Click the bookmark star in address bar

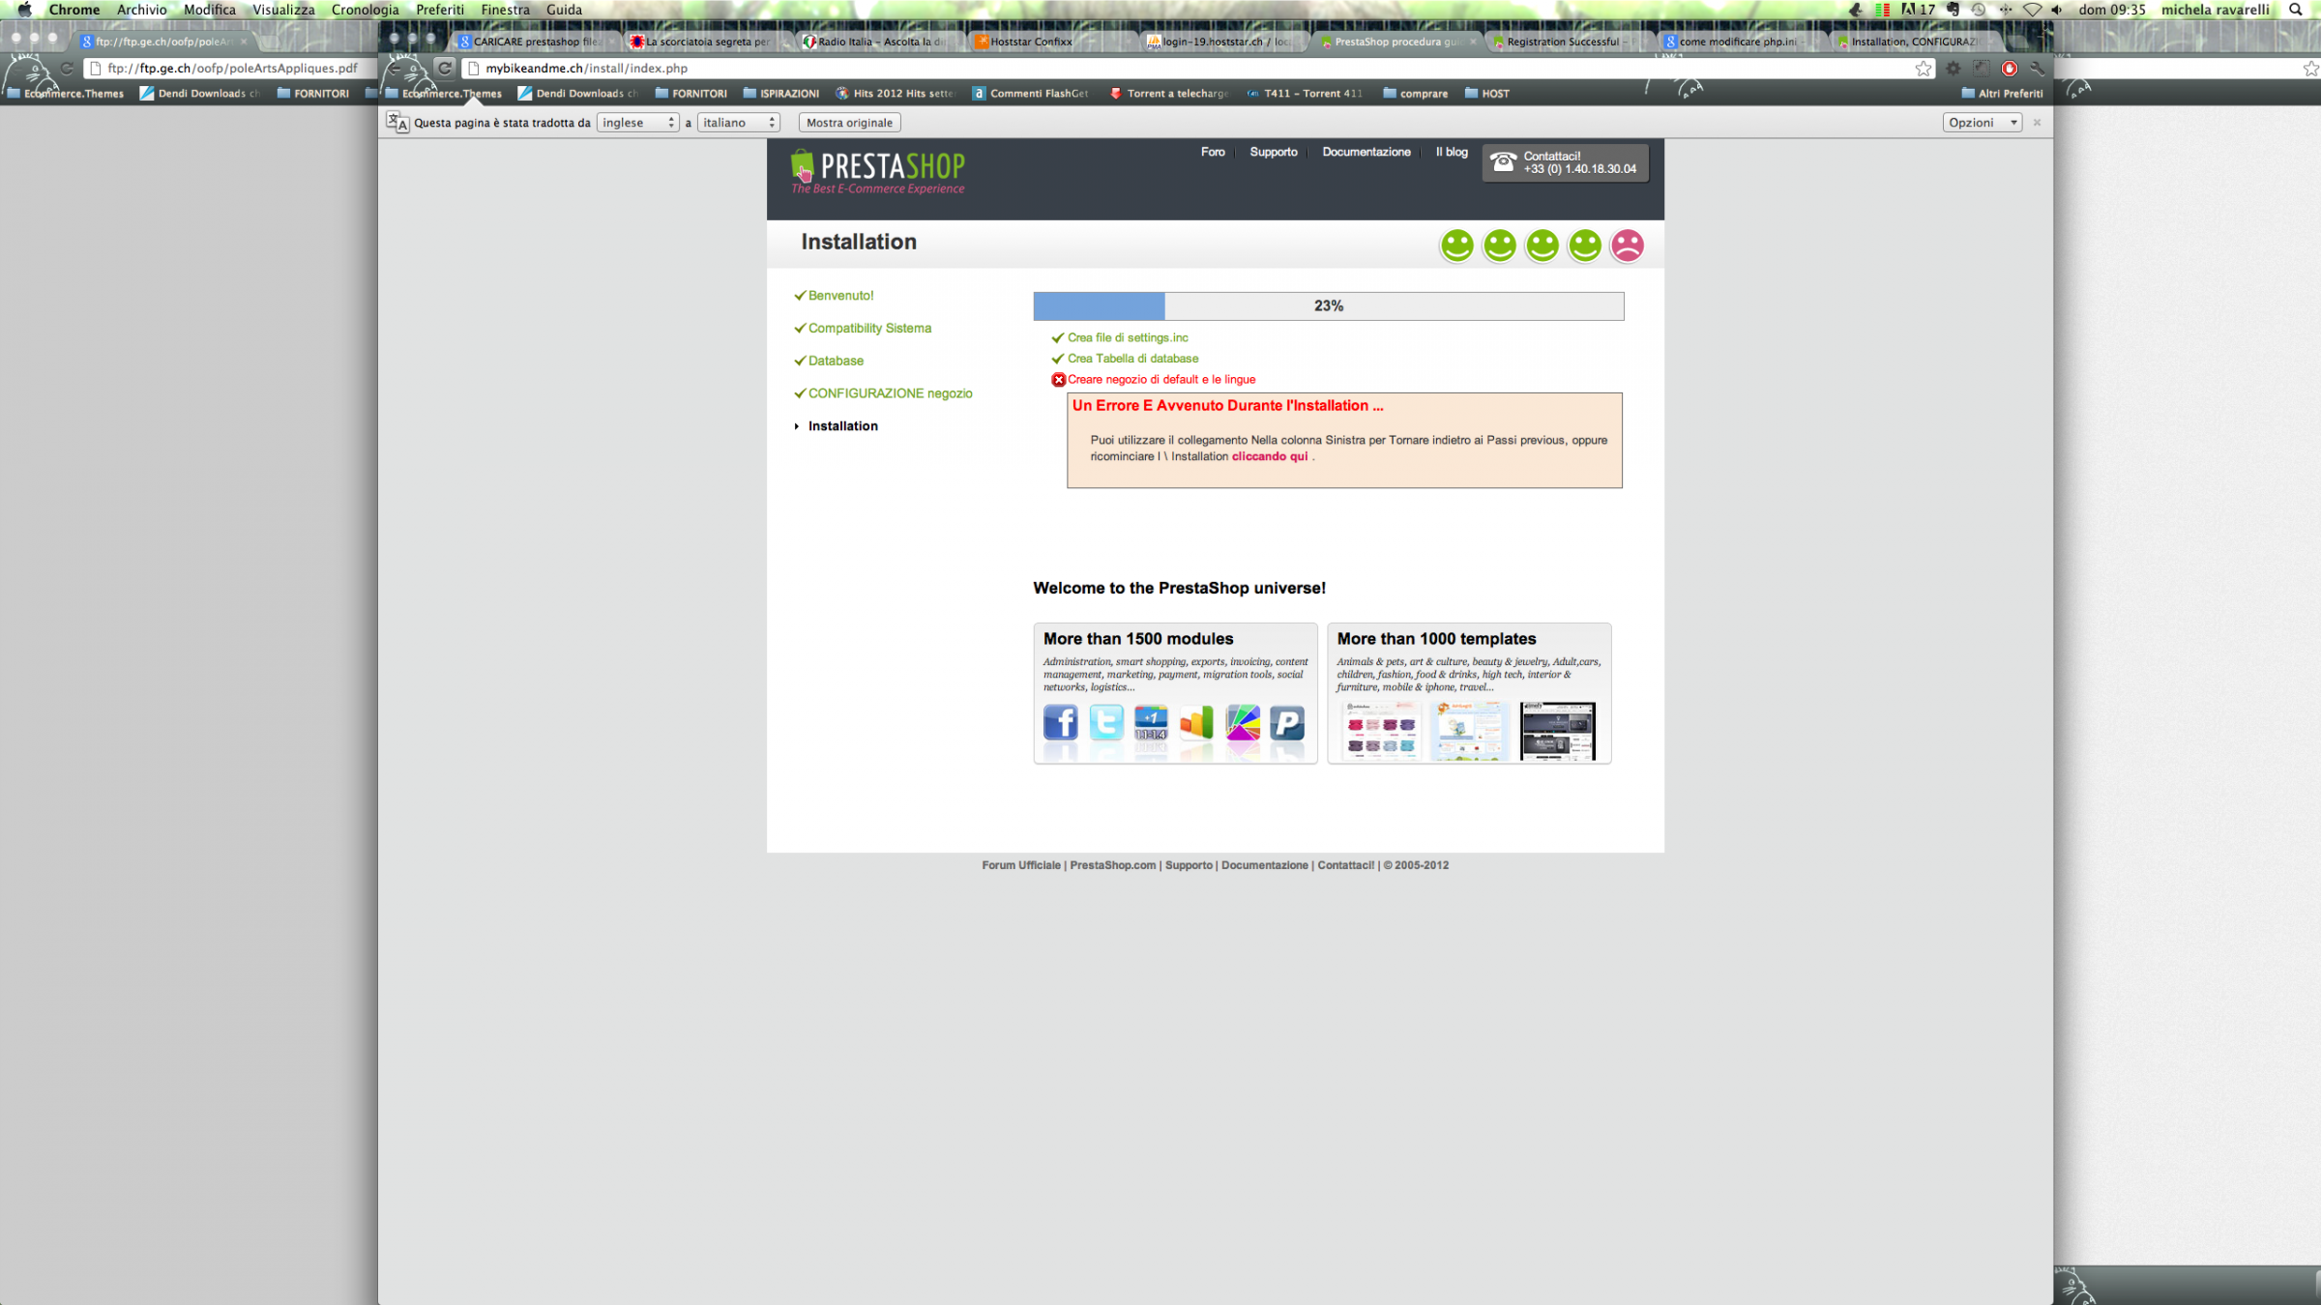pos(1923,69)
